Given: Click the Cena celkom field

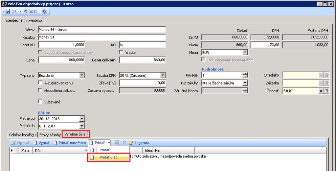Looking at the screenshot, I should tap(143, 60).
